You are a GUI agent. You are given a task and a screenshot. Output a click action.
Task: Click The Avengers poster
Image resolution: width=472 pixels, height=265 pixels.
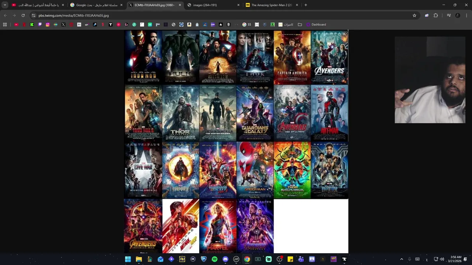click(x=329, y=57)
